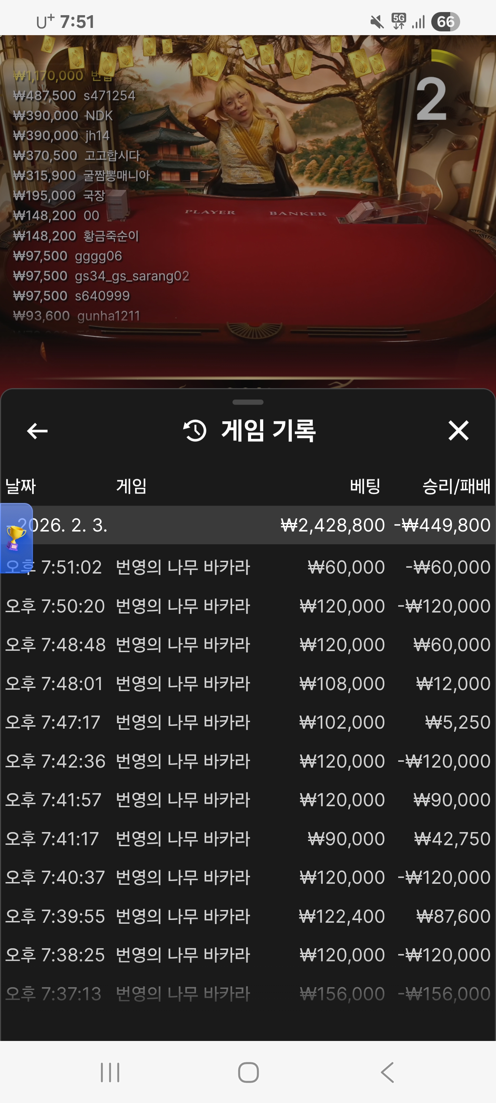This screenshot has height=1103, width=496.
Task: Tap the battery indicator showing 66
Action: pyautogui.click(x=445, y=21)
